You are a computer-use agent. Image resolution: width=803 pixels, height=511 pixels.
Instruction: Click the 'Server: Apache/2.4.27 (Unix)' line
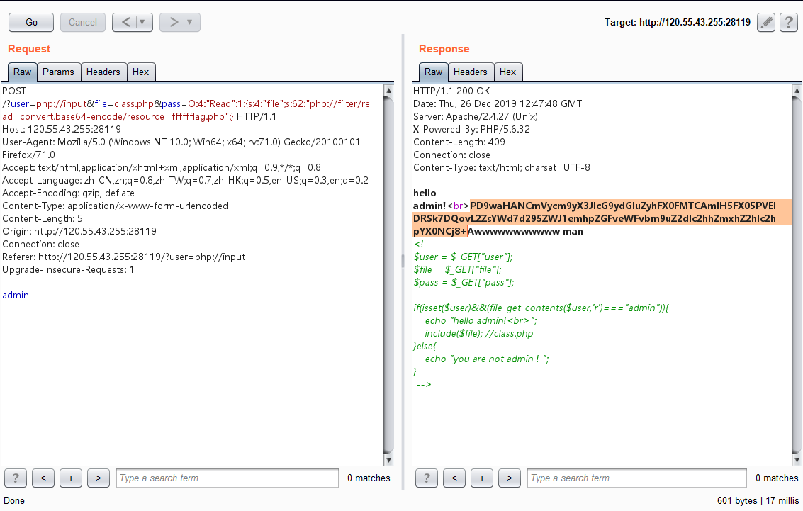coord(476,116)
